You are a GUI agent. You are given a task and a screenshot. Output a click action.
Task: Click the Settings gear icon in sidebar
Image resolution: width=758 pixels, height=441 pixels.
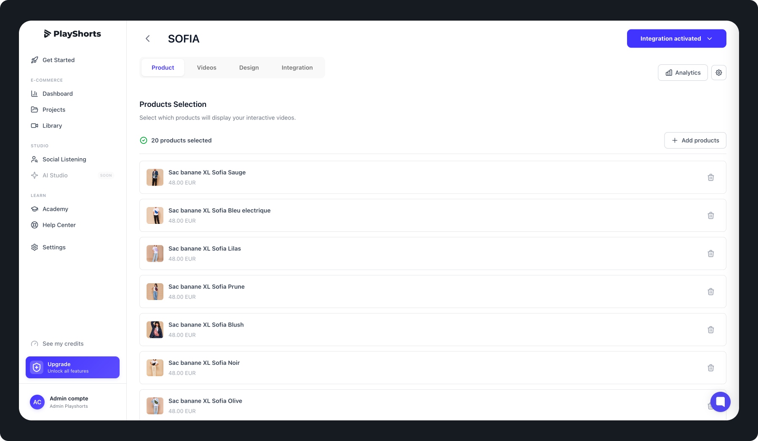click(x=35, y=247)
